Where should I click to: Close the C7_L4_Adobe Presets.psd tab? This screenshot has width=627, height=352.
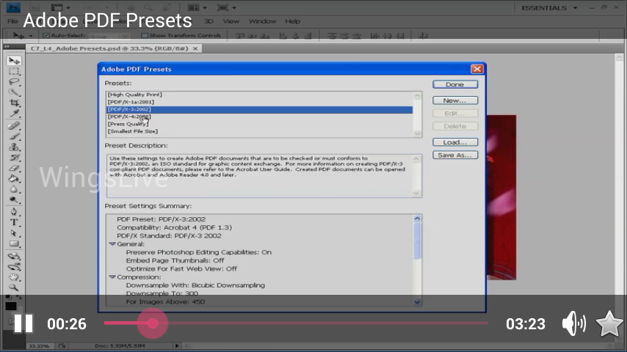195,48
